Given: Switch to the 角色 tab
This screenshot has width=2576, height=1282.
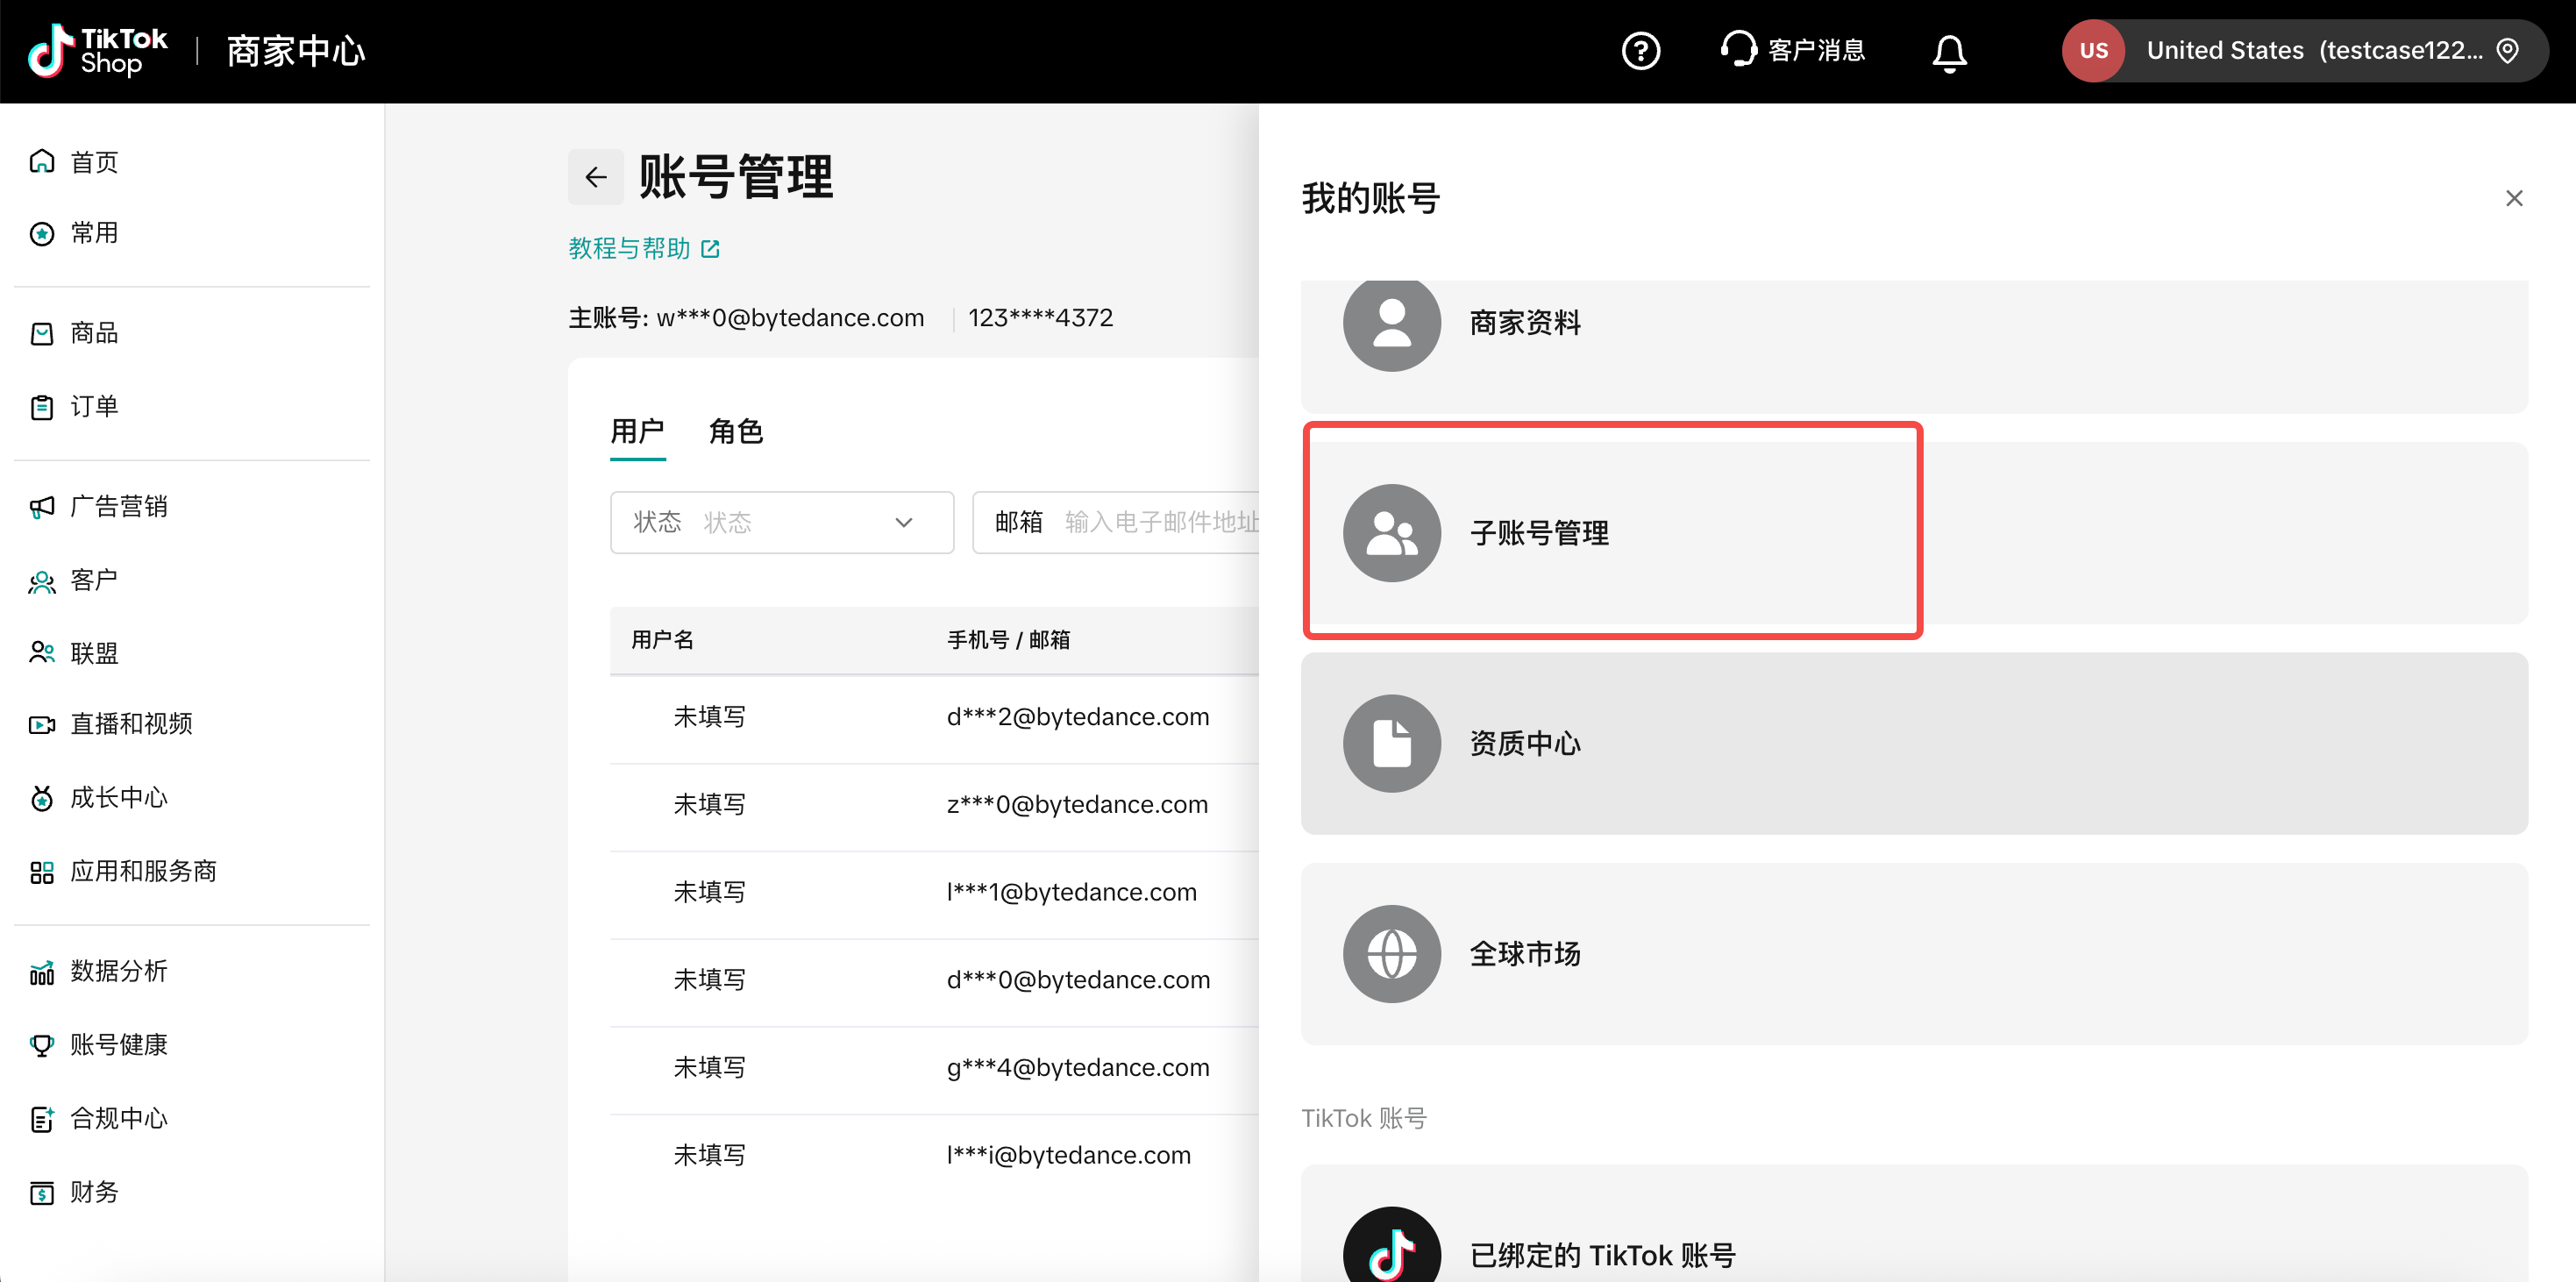Looking at the screenshot, I should pyautogui.click(x=735, y=431).
